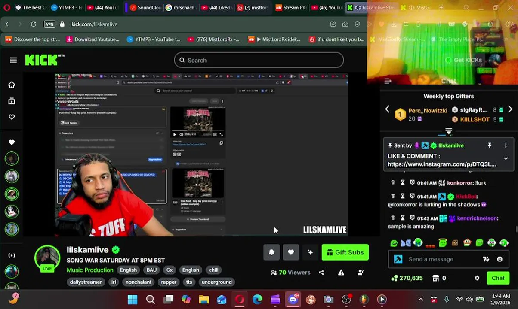
Task: Open chat identity hammer badge
Action: [398, 259]
